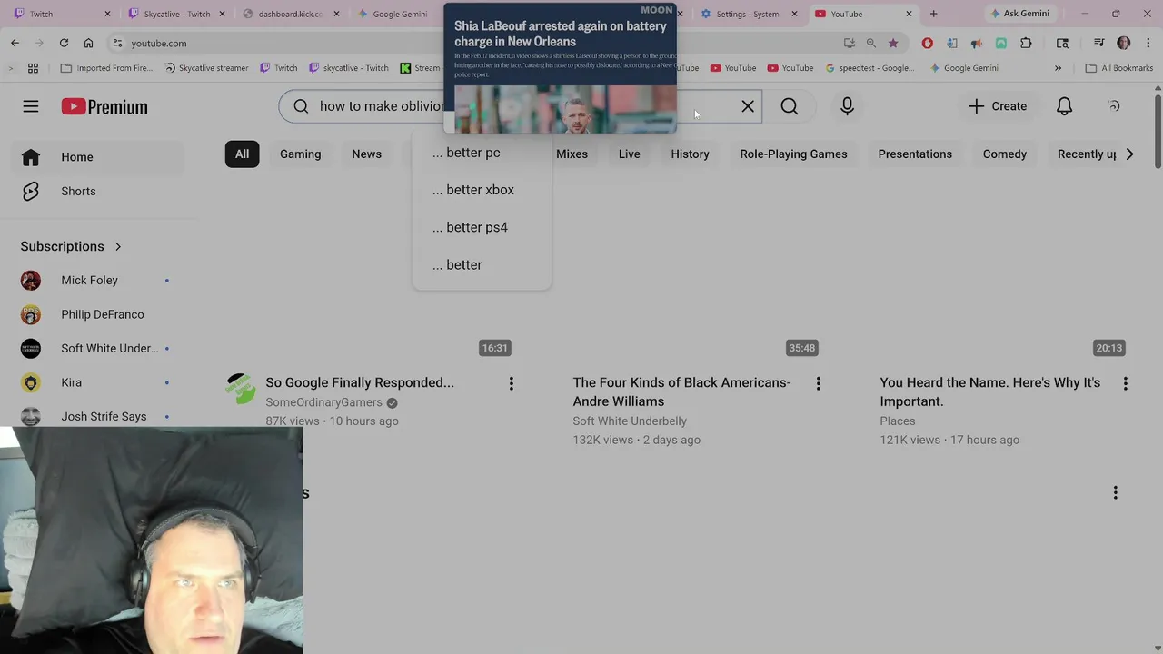Click the purple bookmark star
Viewport: 1163px width, 654px height.
coord(893,43)
